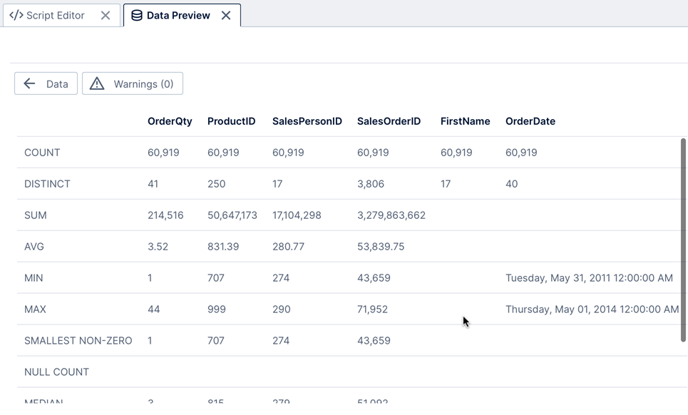
Task: Select the MIN OrderDate cell
Action: click(x=590, y=277)
